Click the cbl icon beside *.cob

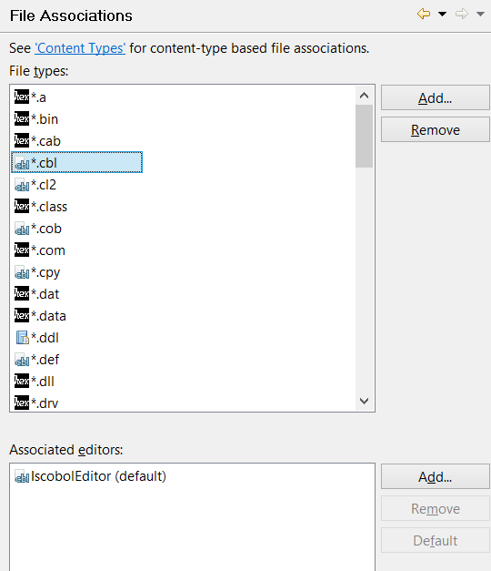point(22,229)
